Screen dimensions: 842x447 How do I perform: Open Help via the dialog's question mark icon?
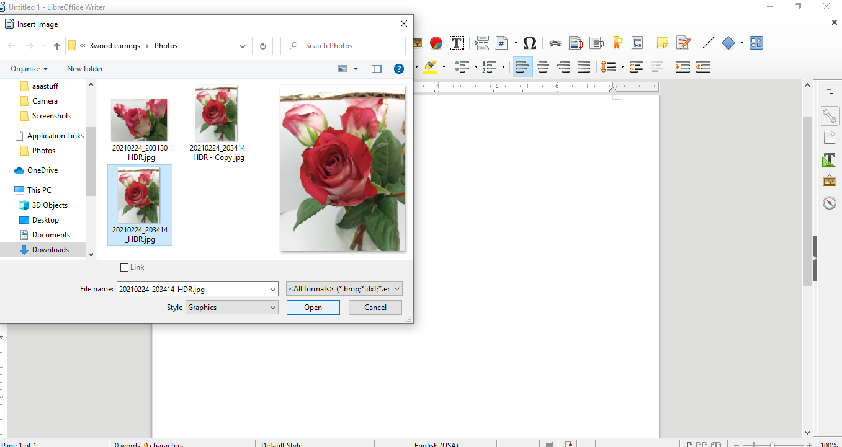(399, 69)
